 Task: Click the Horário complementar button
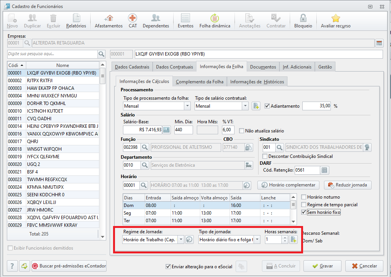(x=288, y=185)
